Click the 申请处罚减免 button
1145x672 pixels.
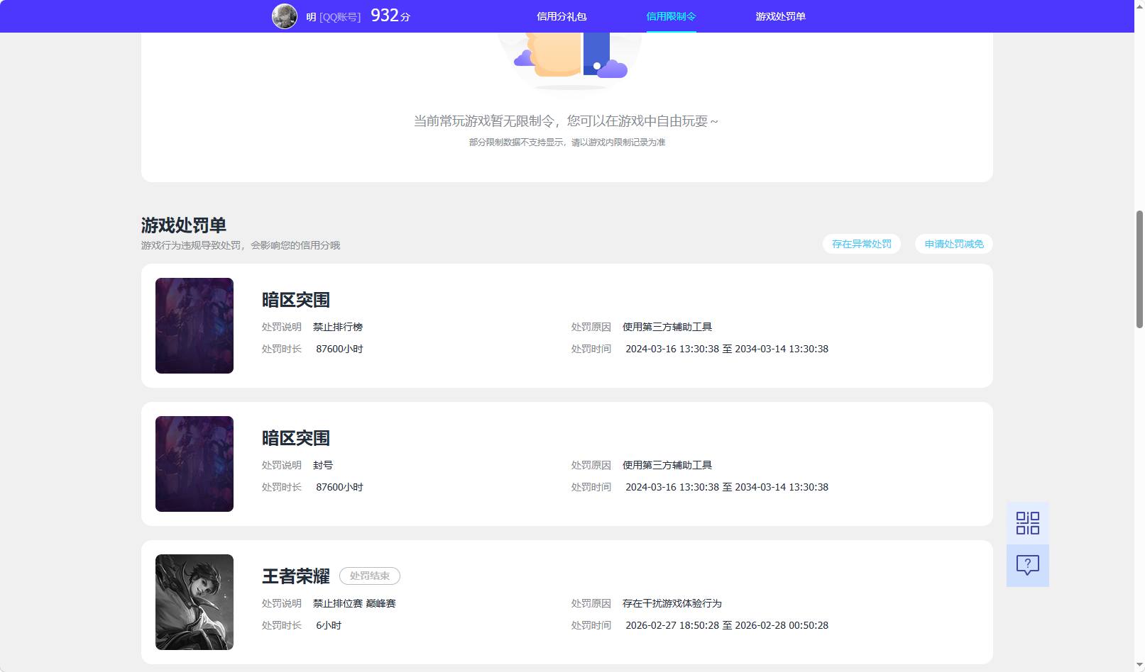point(953,243)
